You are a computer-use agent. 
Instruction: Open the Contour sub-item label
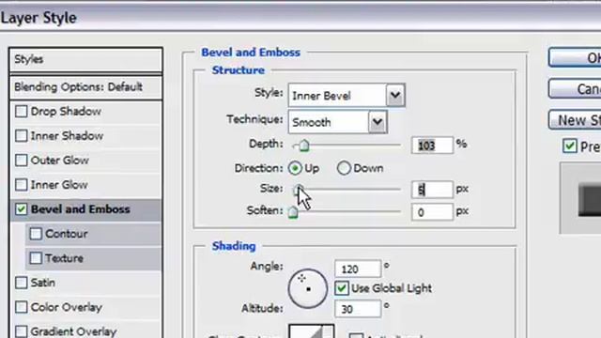67,234
